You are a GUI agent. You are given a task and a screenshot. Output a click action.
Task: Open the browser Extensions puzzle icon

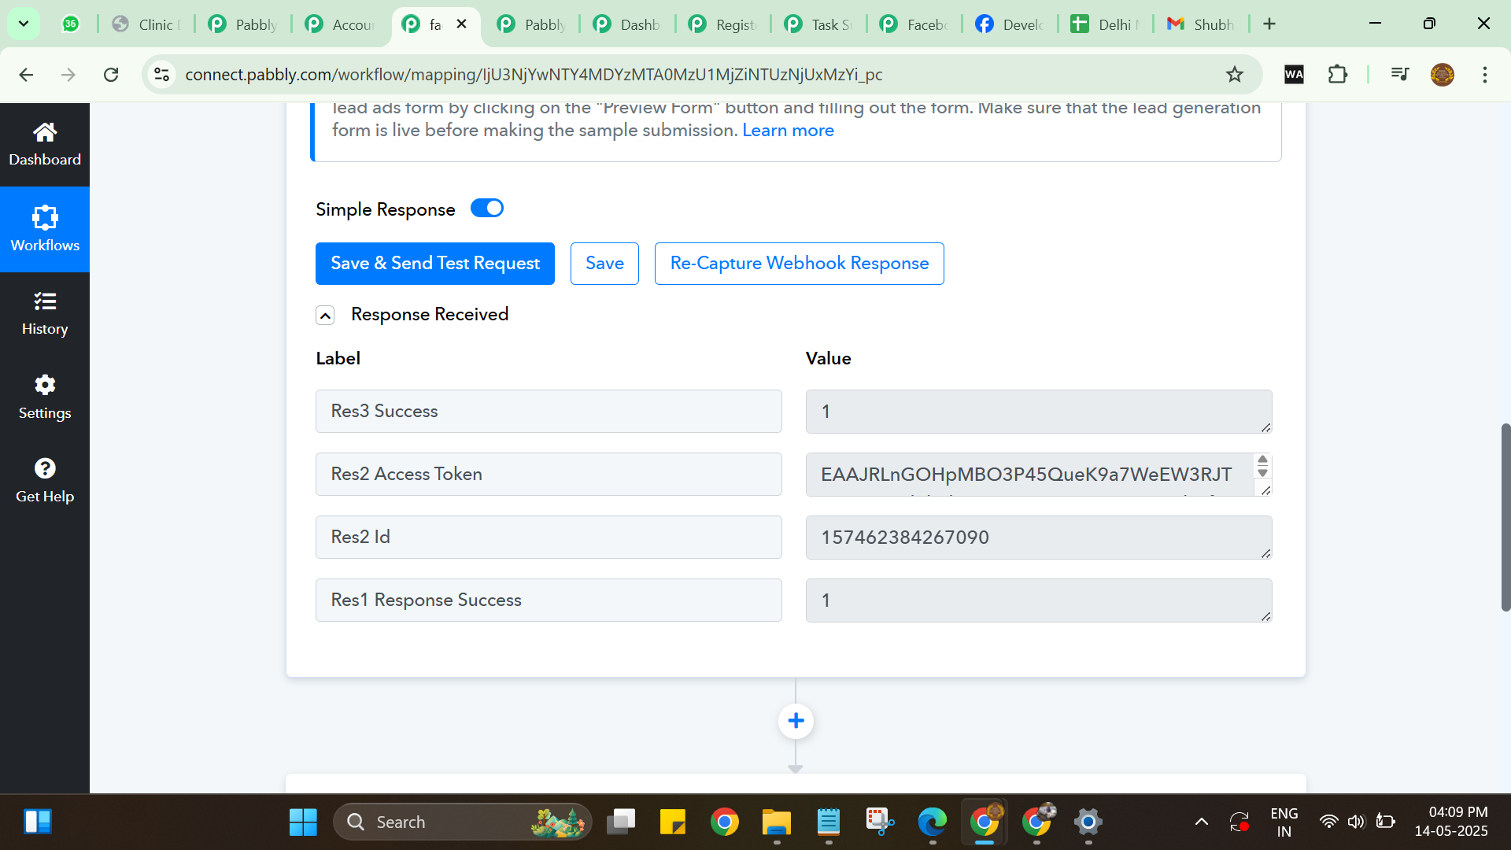point(1337,75)
